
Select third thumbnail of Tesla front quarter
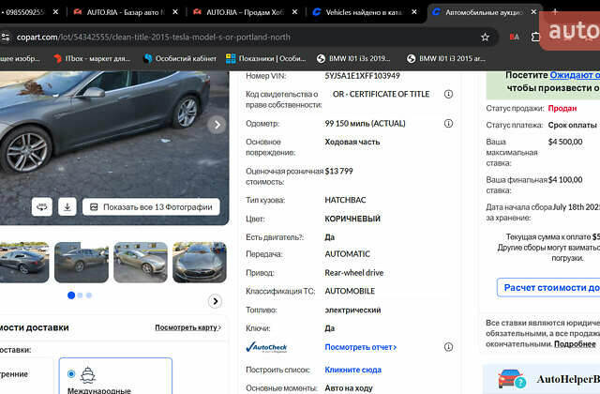pos(141,263)
